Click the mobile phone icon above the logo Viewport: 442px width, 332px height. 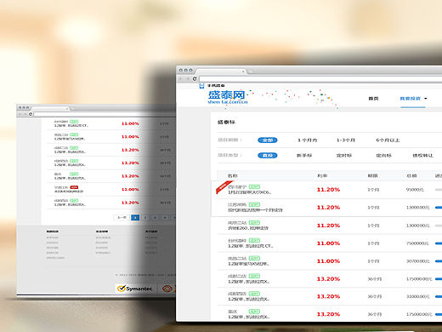click(x=201, y=85)
